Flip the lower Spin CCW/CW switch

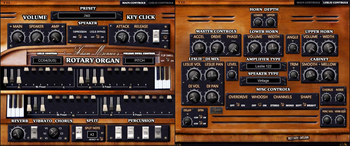coord(200,123)
